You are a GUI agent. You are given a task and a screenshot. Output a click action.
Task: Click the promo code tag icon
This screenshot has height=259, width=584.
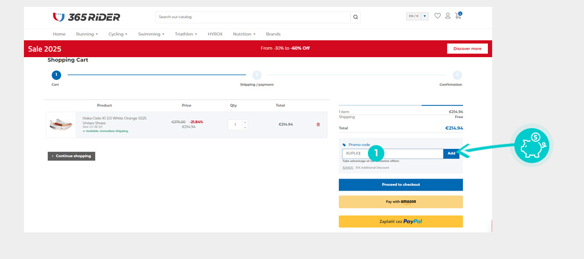tap(344, 145)
